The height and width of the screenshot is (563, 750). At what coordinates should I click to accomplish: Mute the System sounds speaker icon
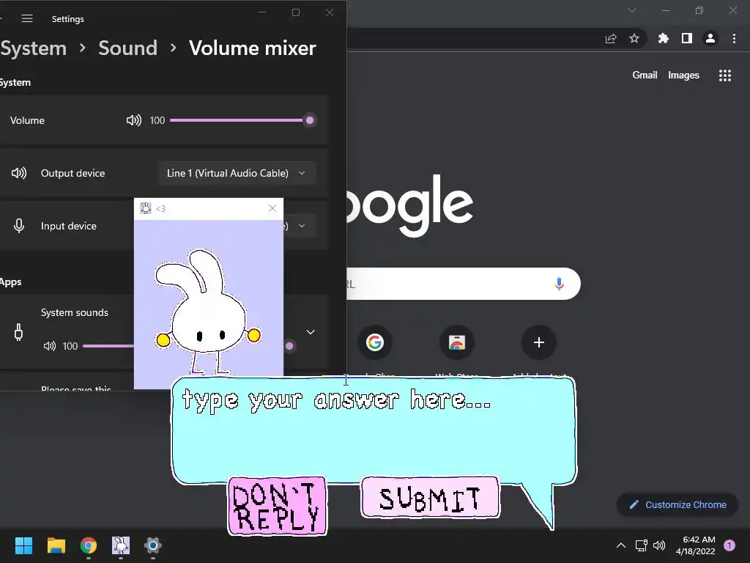(x=50, y=346)
